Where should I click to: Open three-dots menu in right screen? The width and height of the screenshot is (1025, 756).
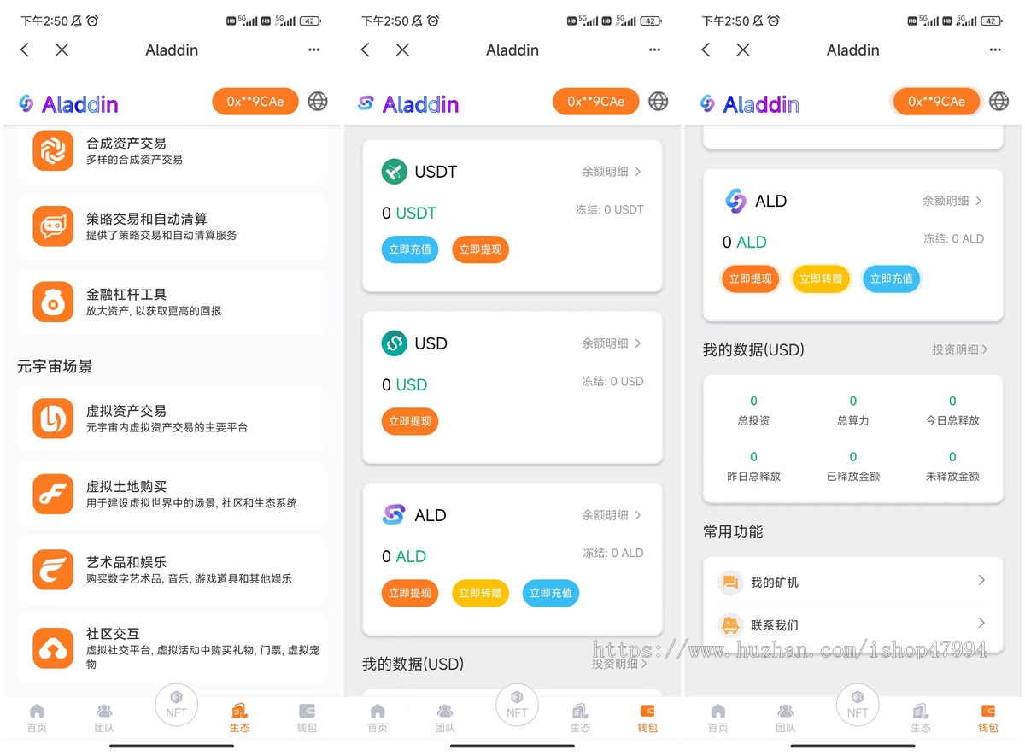[x=995, y=50]
